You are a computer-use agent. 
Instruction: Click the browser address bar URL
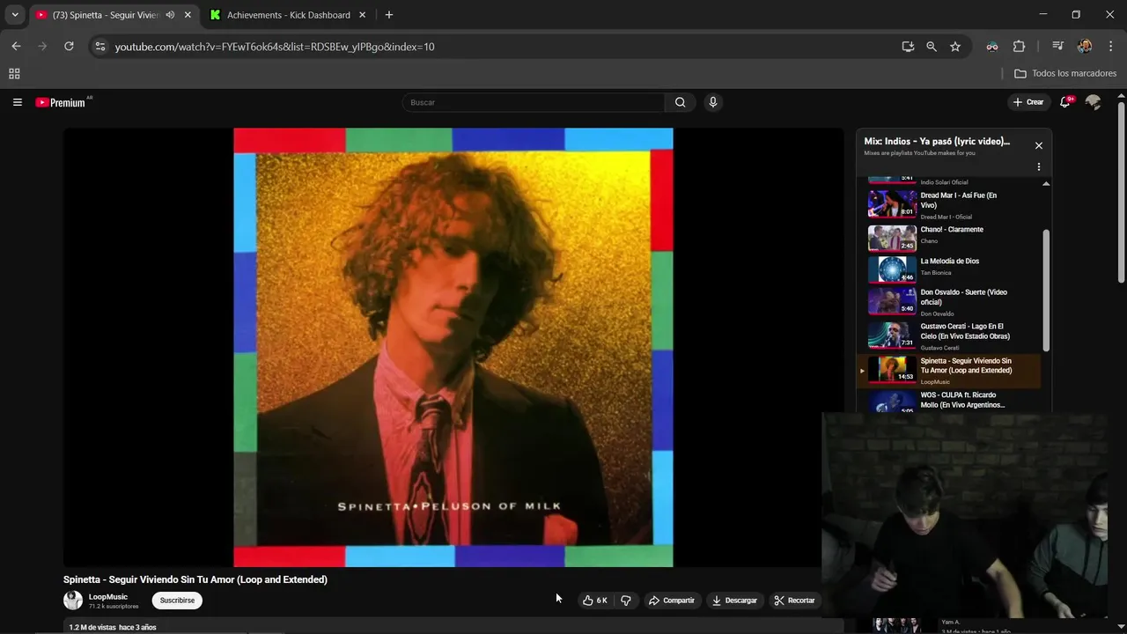[274, 47]
